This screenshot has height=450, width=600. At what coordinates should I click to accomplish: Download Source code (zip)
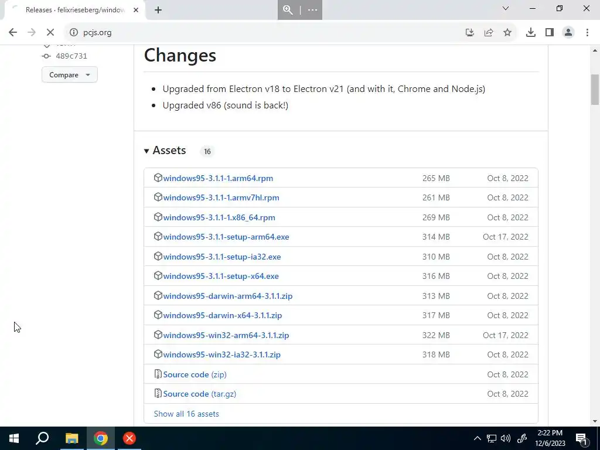coord(195,374)
